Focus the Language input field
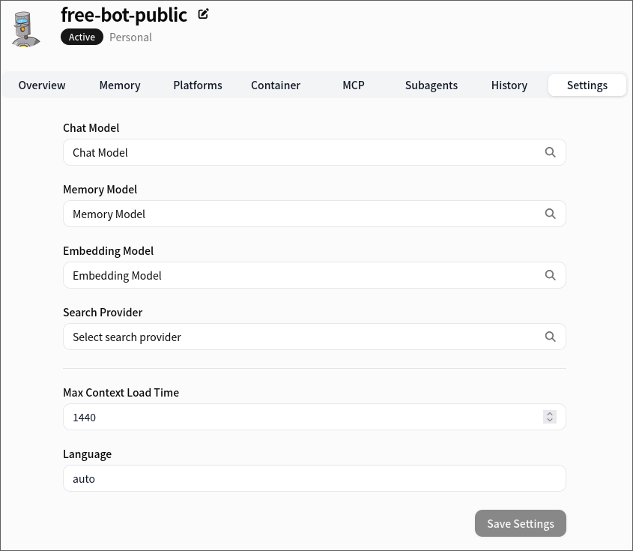 point(314,478)
